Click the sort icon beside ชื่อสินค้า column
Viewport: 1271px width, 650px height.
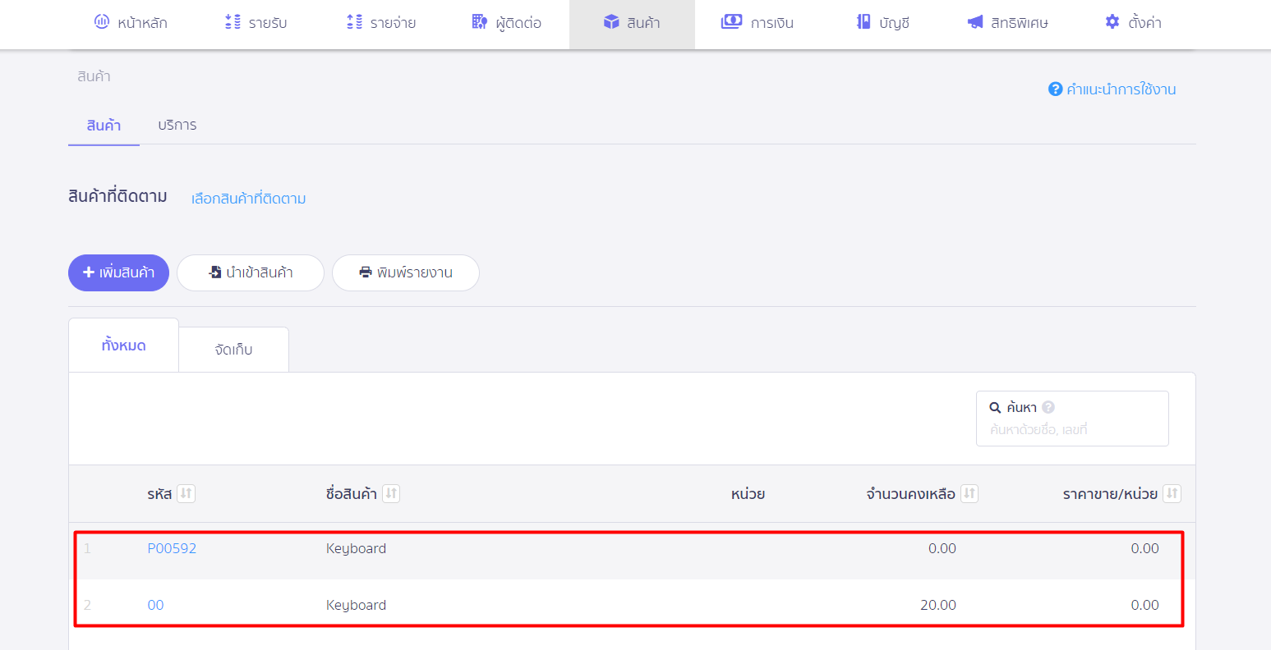391,493
